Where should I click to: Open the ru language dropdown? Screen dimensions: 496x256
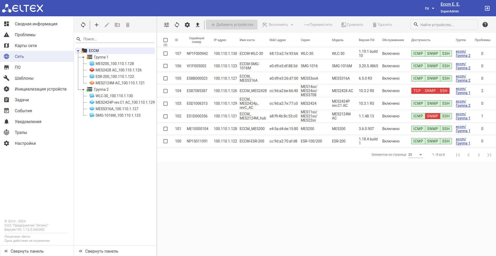click(x=429, y=8)
